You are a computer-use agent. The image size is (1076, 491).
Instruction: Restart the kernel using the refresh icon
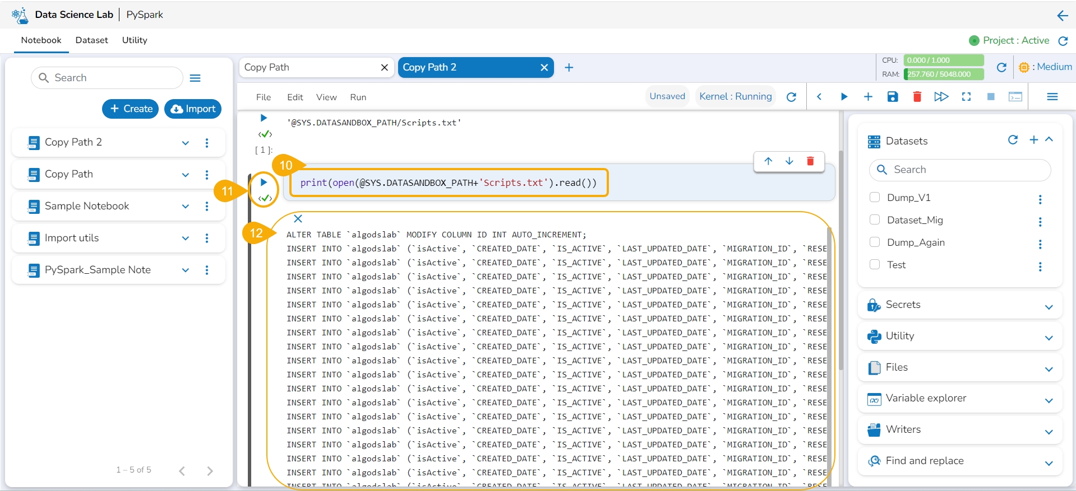click(791, 97)
